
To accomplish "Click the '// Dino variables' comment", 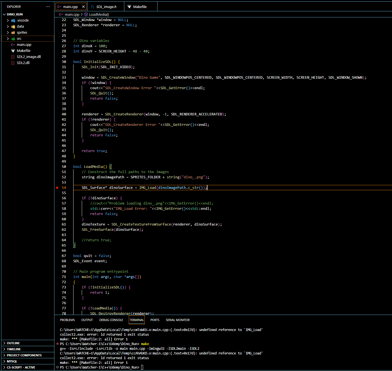I will (x=91, y=41).
